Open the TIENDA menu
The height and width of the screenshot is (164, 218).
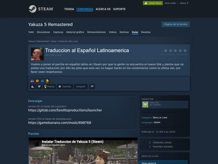click(69, 9)
